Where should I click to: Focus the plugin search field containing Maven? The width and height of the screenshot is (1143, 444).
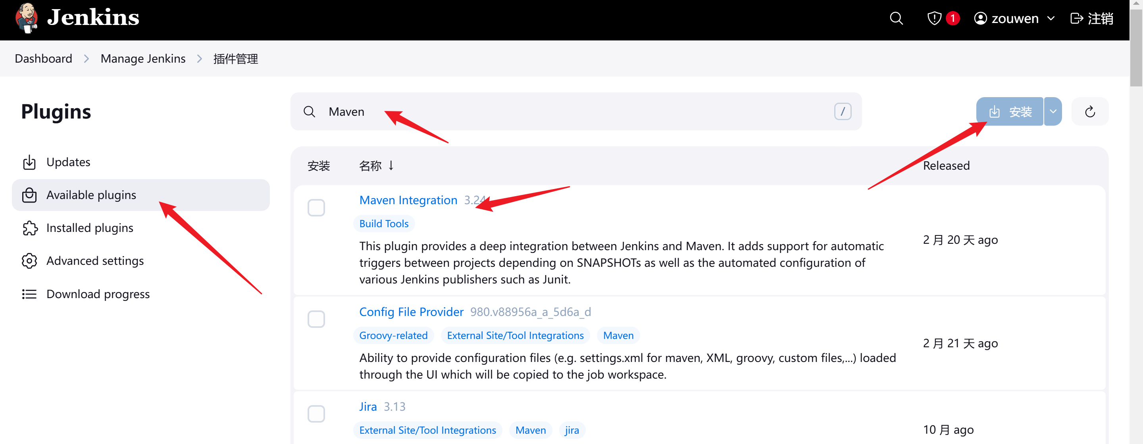[576, 112]
